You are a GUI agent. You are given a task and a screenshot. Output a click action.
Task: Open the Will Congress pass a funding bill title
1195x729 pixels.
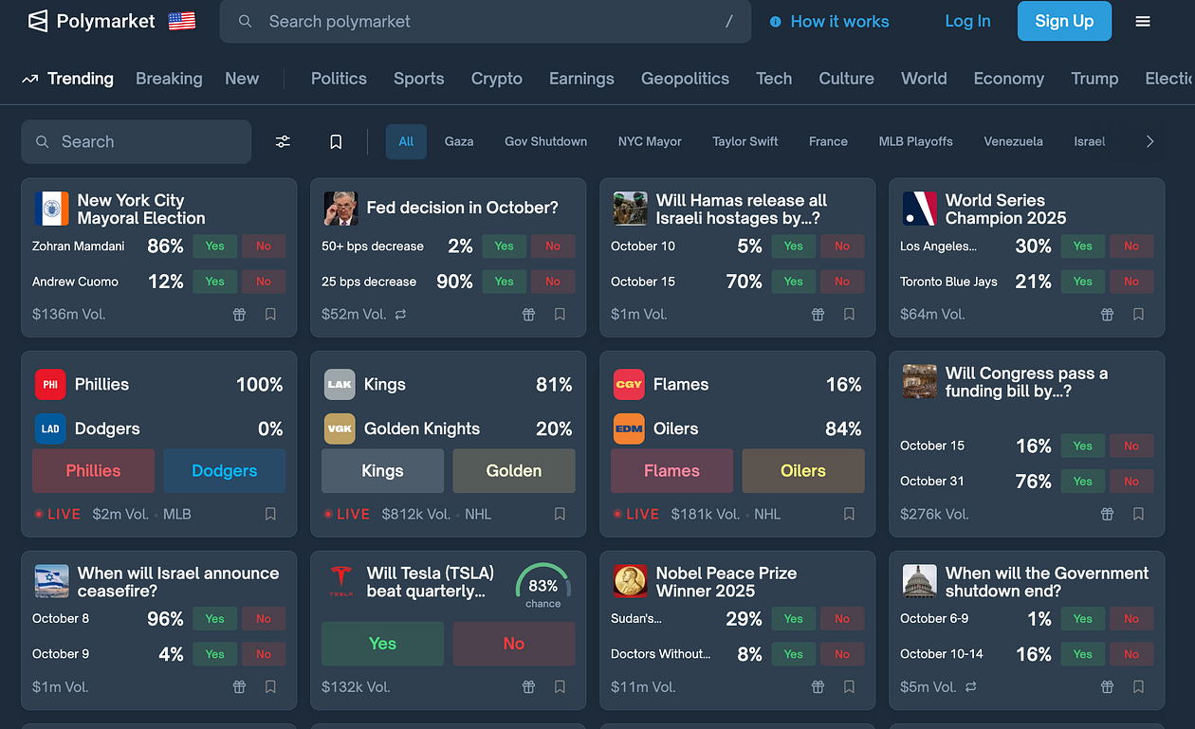point(1026,382)
